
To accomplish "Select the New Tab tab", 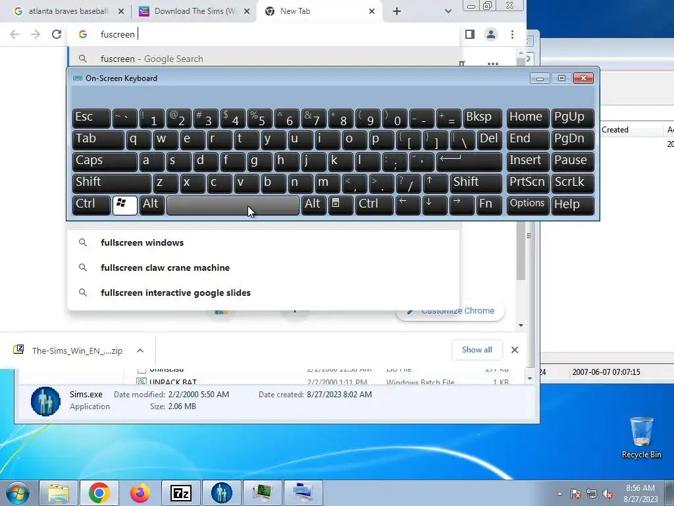I will click(321, 11).
